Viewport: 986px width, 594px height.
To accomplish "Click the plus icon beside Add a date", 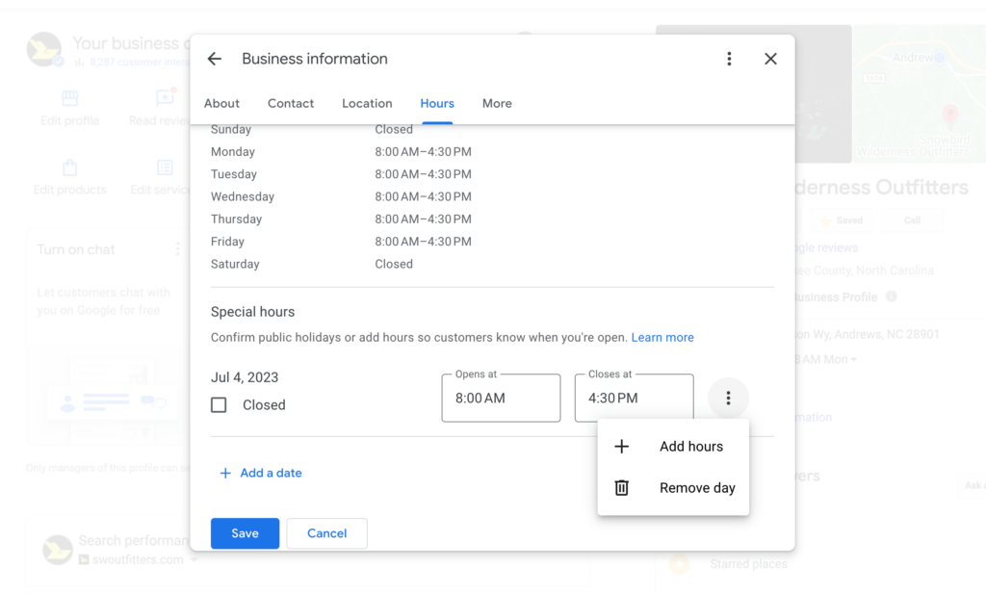I will pos(225,474).
